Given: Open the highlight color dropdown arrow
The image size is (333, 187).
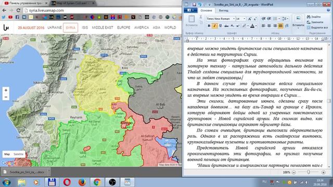Looking at the screenshot, I should pyautogui.click(x=248, y=26).
